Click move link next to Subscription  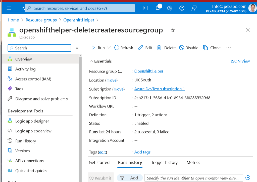click(119, 89)
